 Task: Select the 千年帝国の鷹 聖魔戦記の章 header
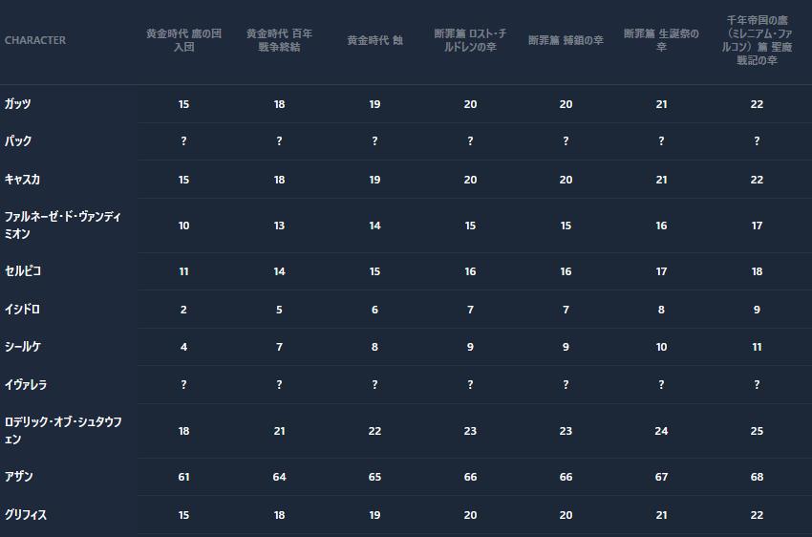(757, 39)
